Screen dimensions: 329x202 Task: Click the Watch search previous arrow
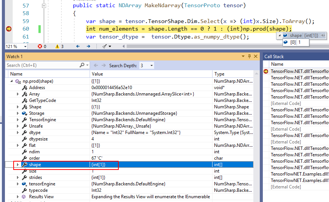(96, 65)
